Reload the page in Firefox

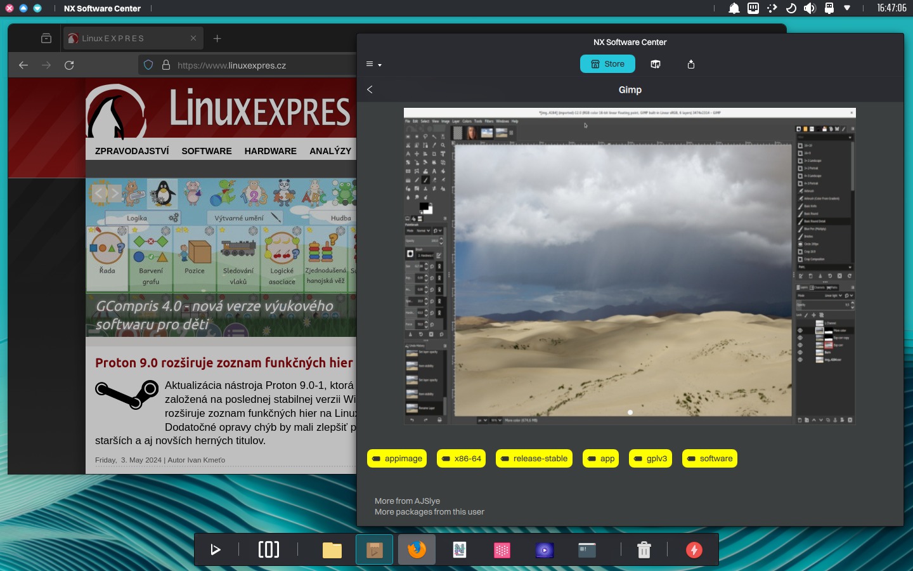(x=69, y=65)
